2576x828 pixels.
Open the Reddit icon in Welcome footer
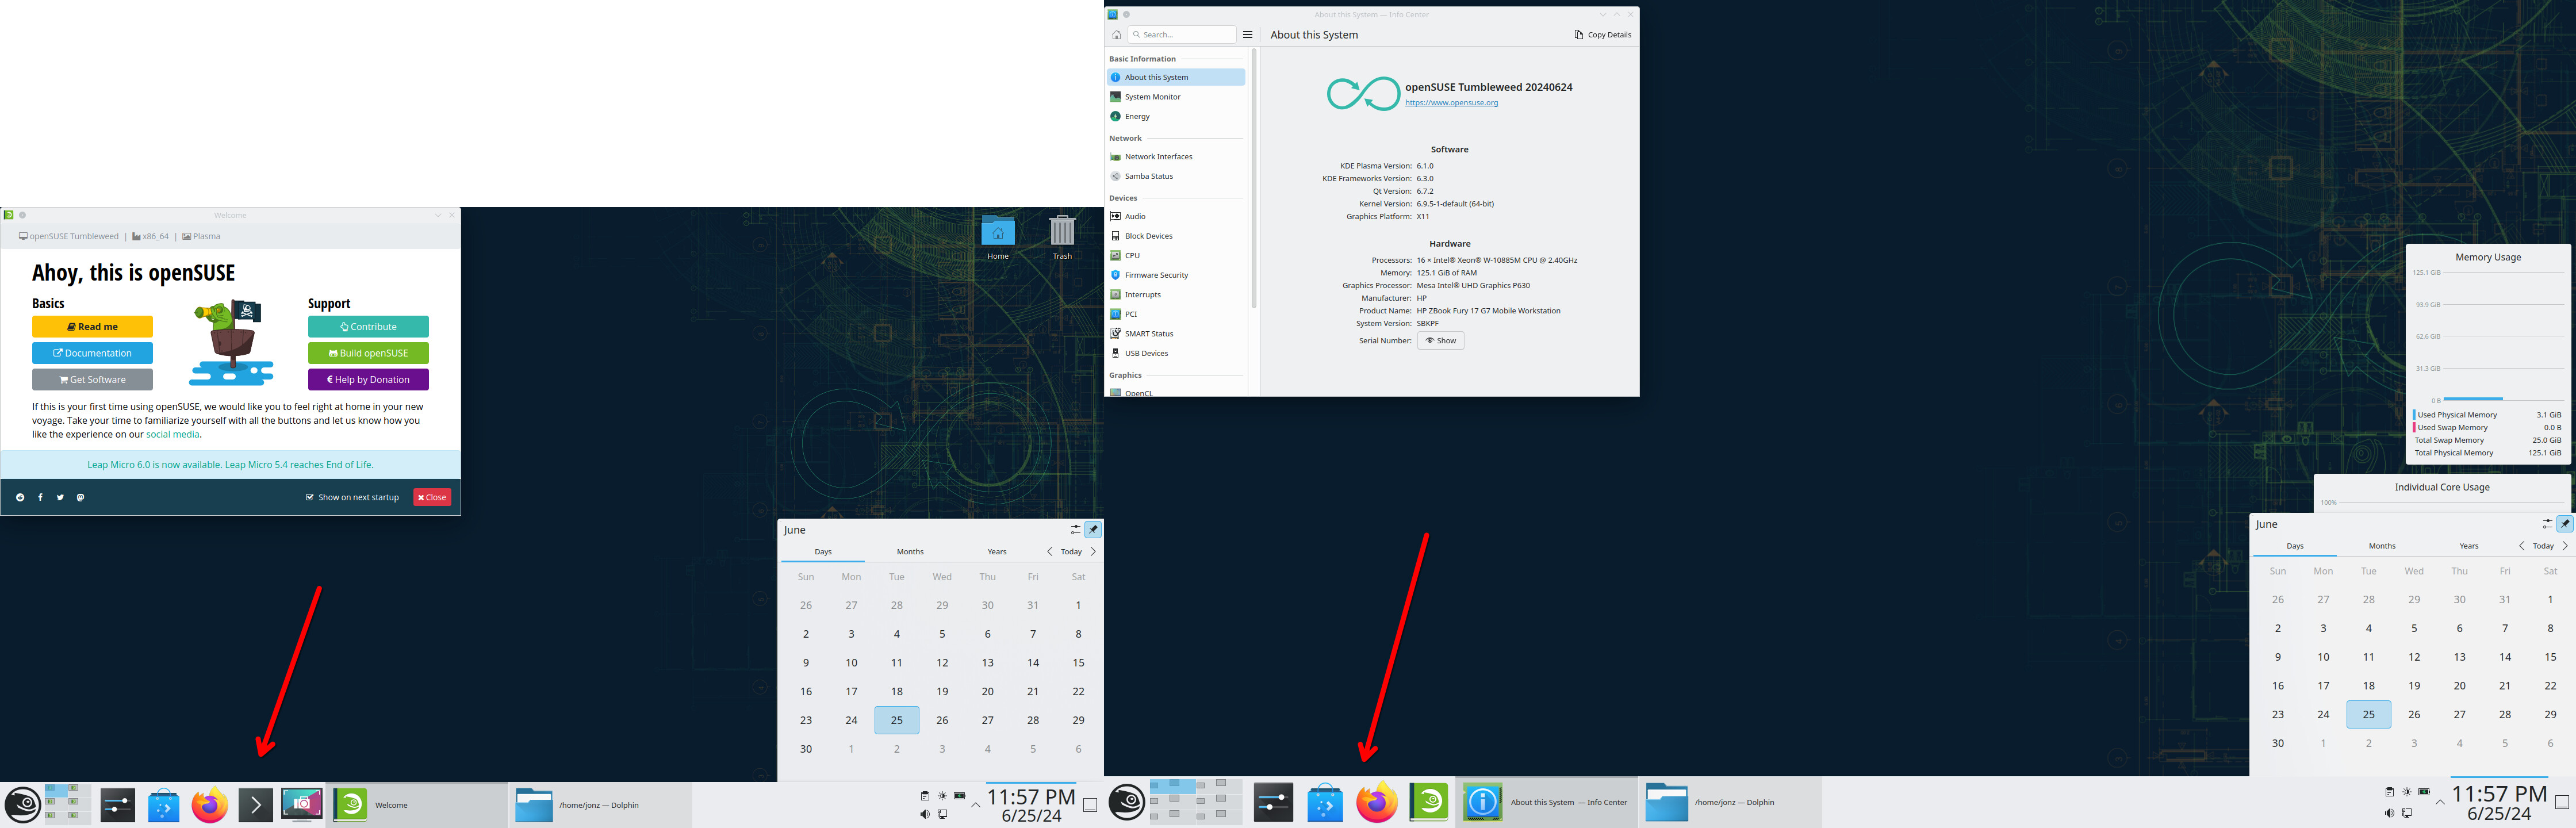point(20,497)
